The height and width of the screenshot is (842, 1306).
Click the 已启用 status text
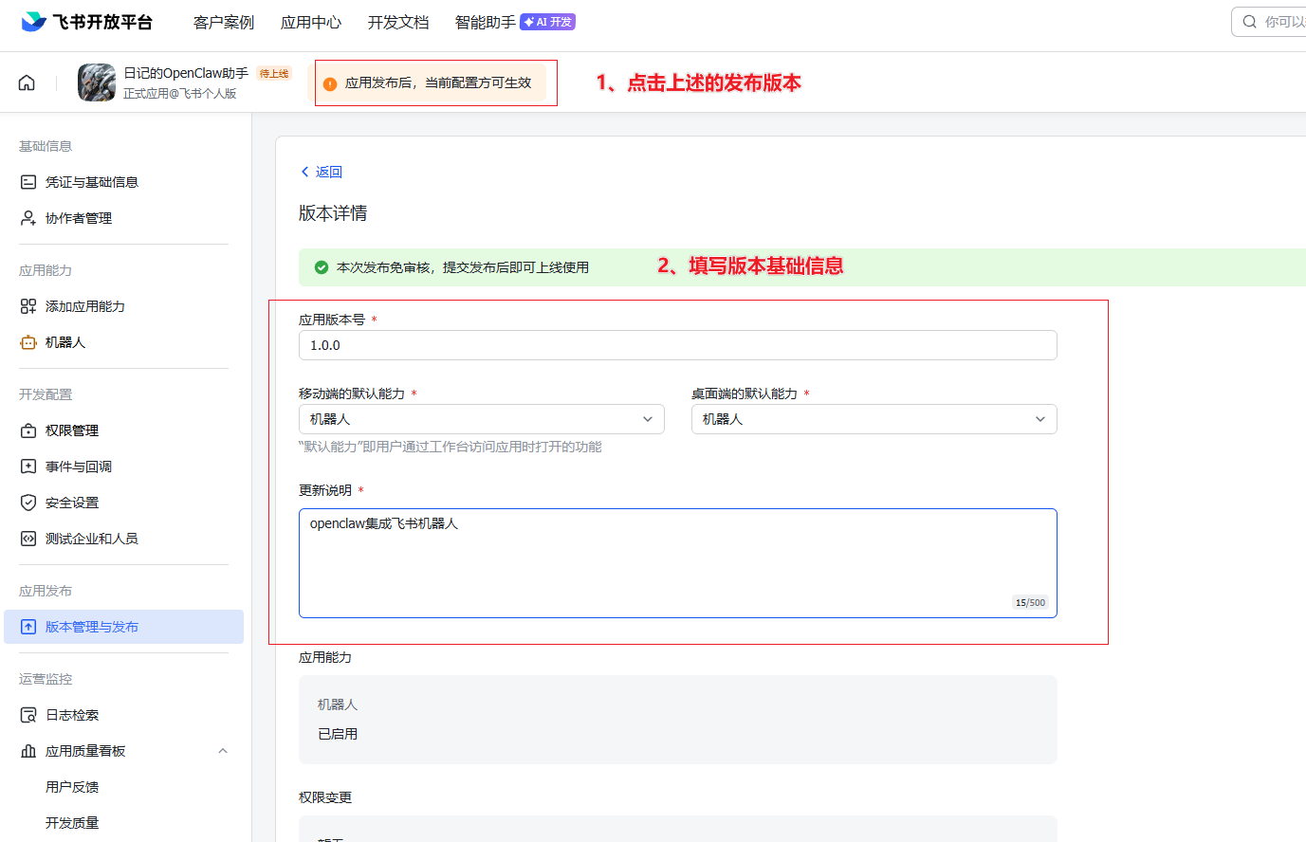pyautogui.click(x=338, y=734)
